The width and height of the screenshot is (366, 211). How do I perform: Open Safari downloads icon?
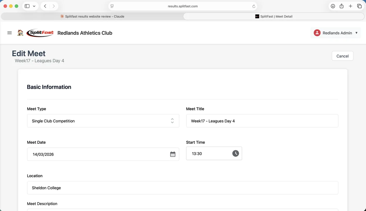pos(333,6)
